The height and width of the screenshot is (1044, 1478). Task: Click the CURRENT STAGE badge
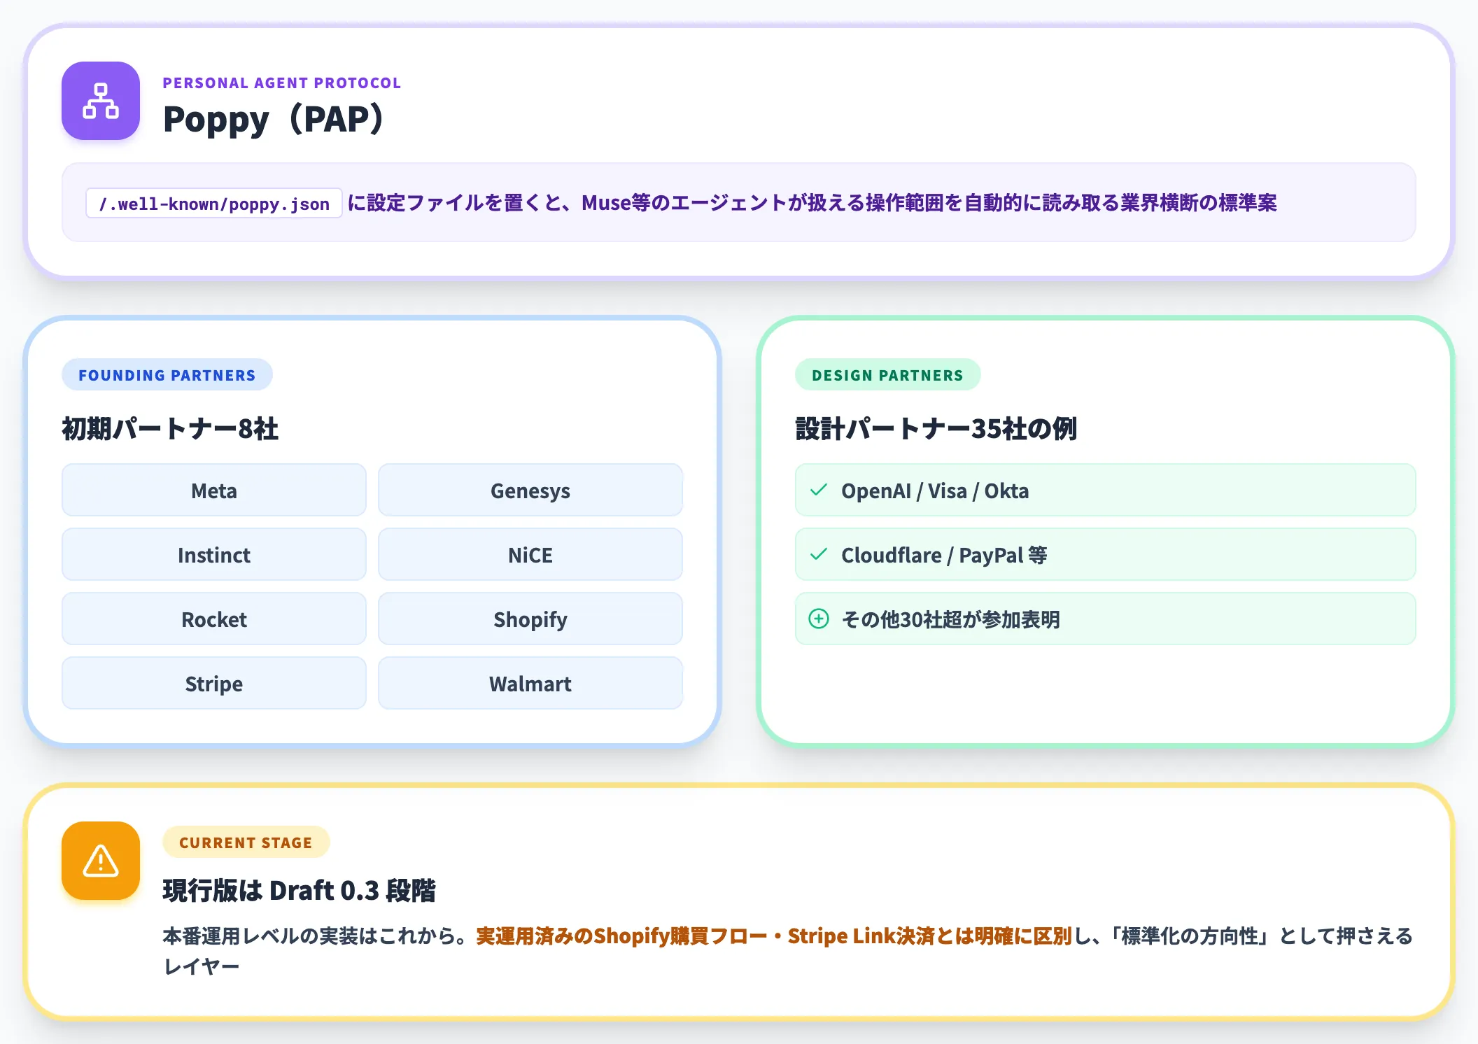(x=246, y=842)
